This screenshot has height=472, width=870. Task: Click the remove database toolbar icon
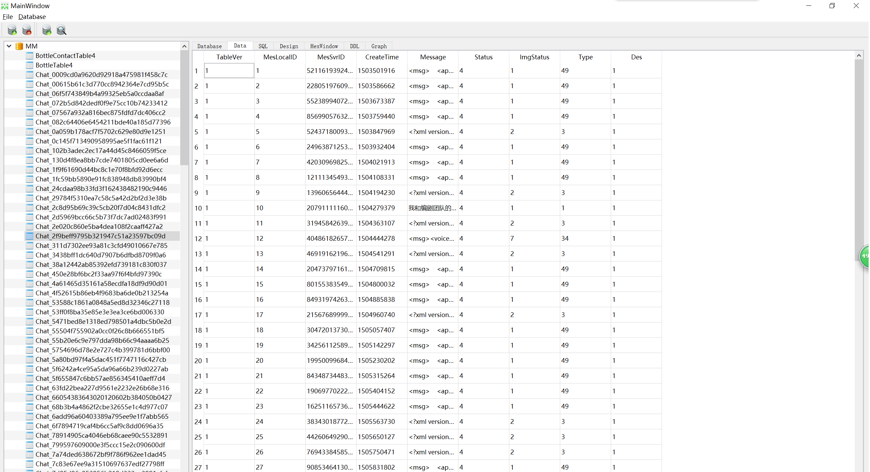pyautogui.click(x=27, y=30)
